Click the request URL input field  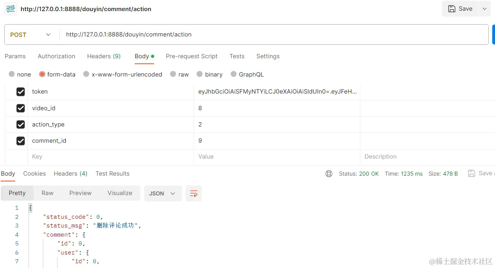[x=274, y=35]
